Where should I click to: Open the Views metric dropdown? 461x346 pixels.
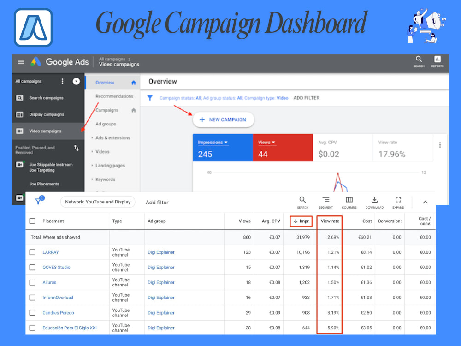(x=266, y=143)
